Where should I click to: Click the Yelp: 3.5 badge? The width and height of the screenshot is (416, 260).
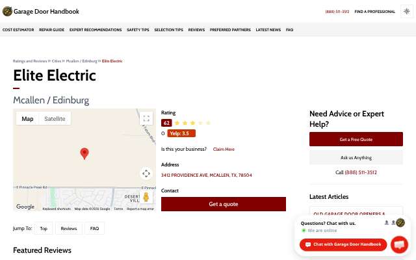[181, 133]
